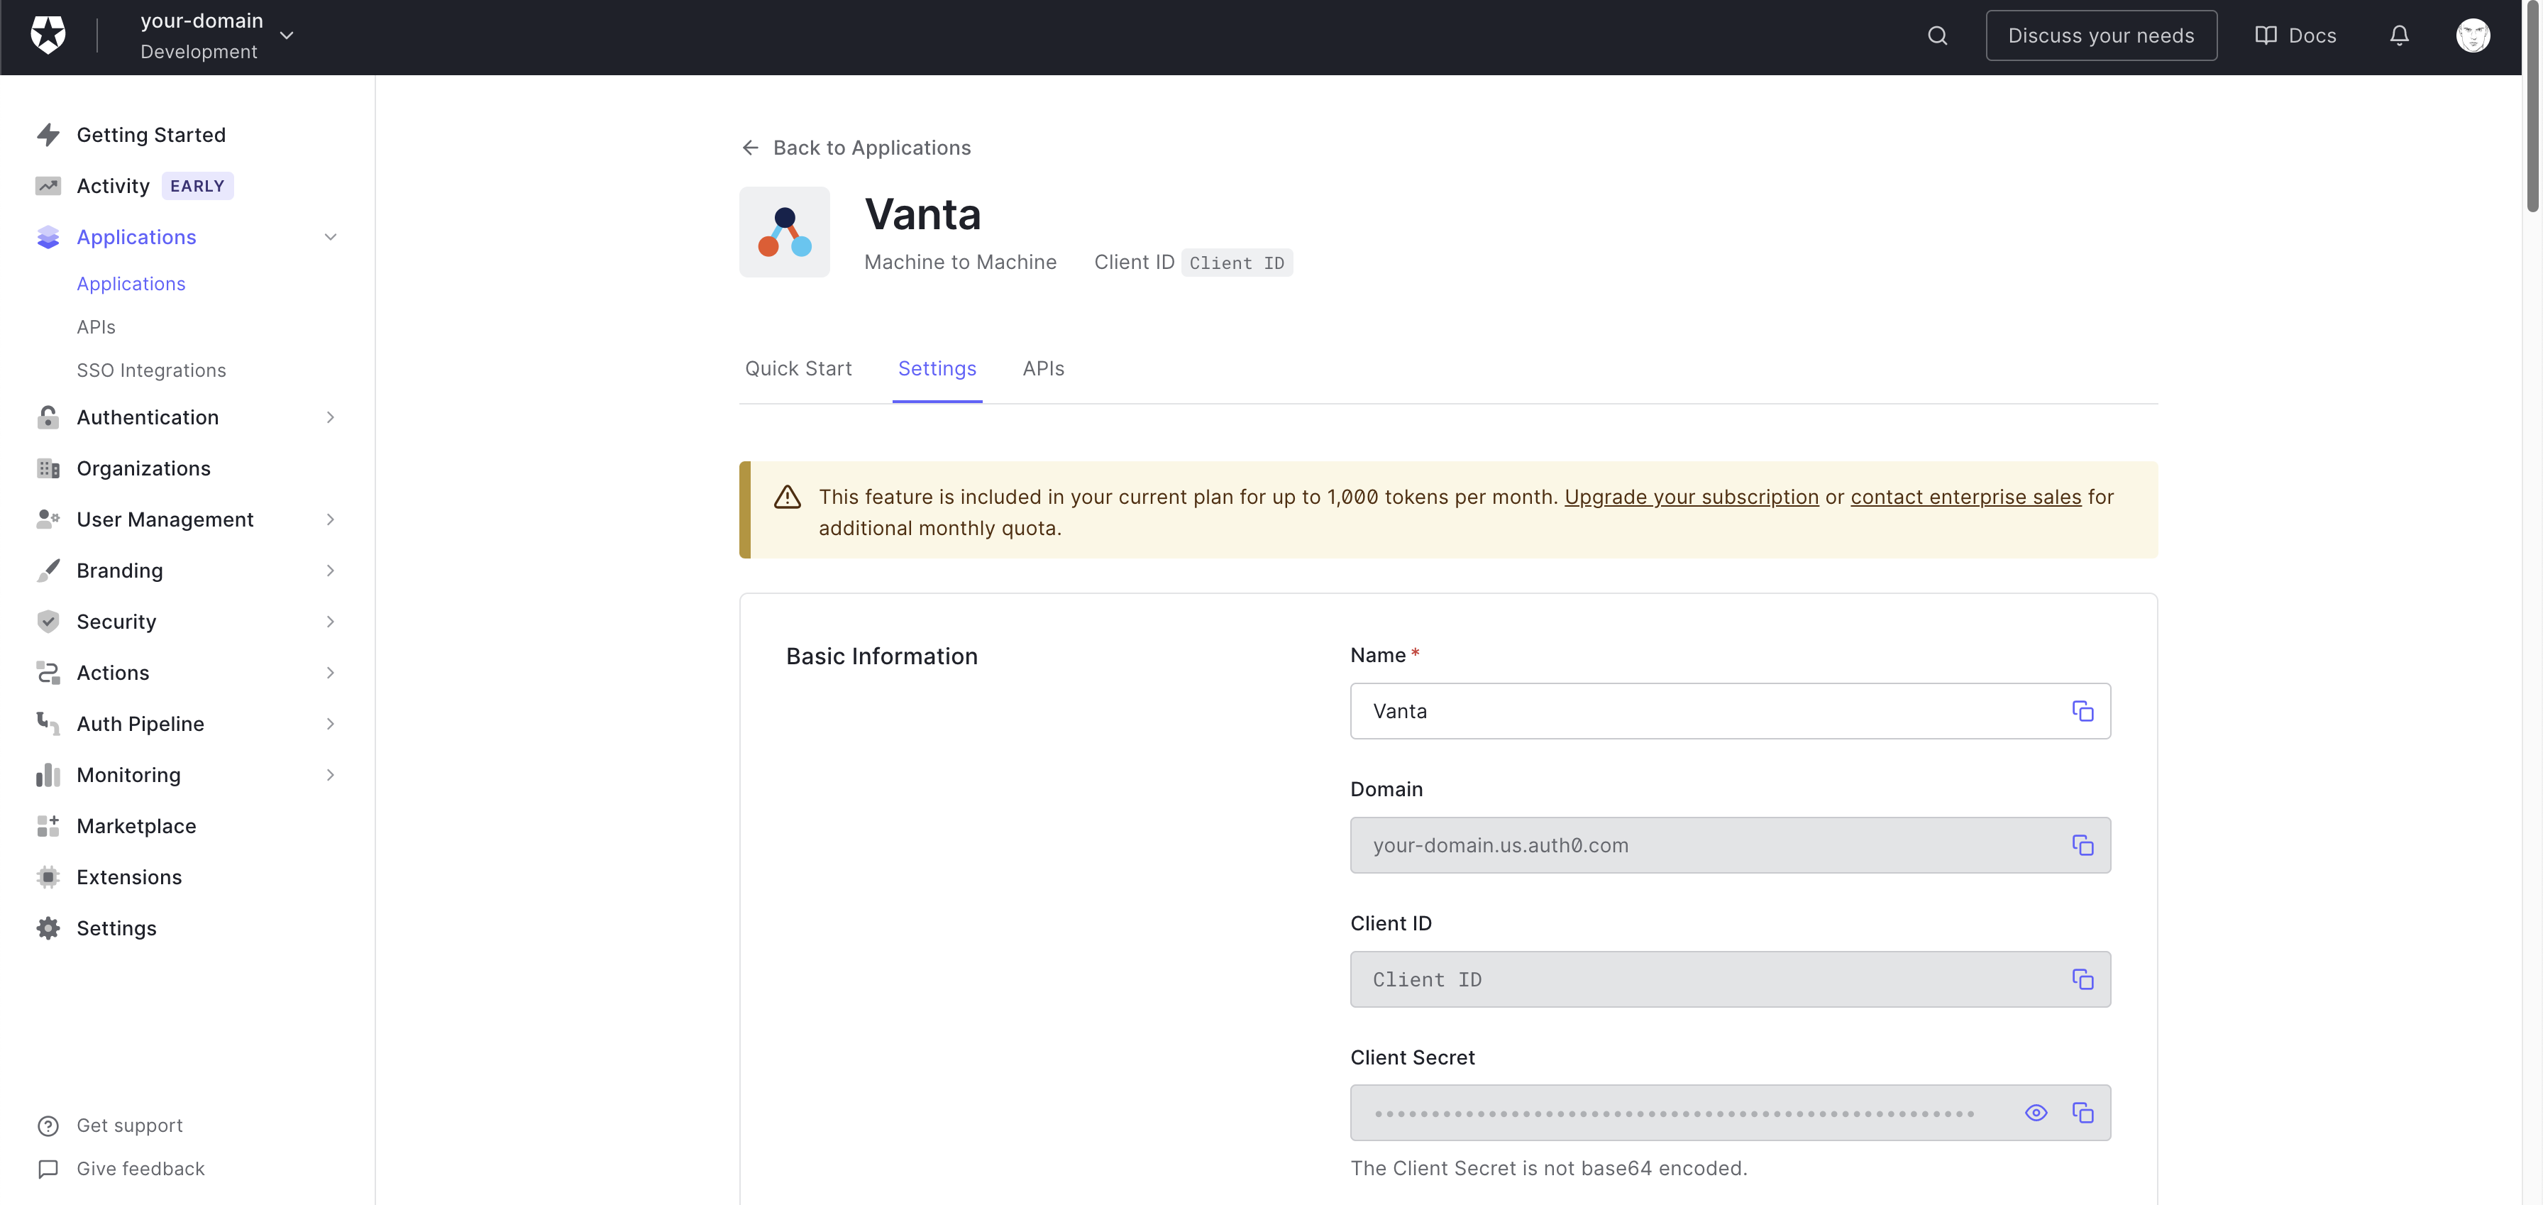The width and height of the screenshot is (2543, 1205).
Task: Click the Client ID read-only field
Action: coord(1730,979)
